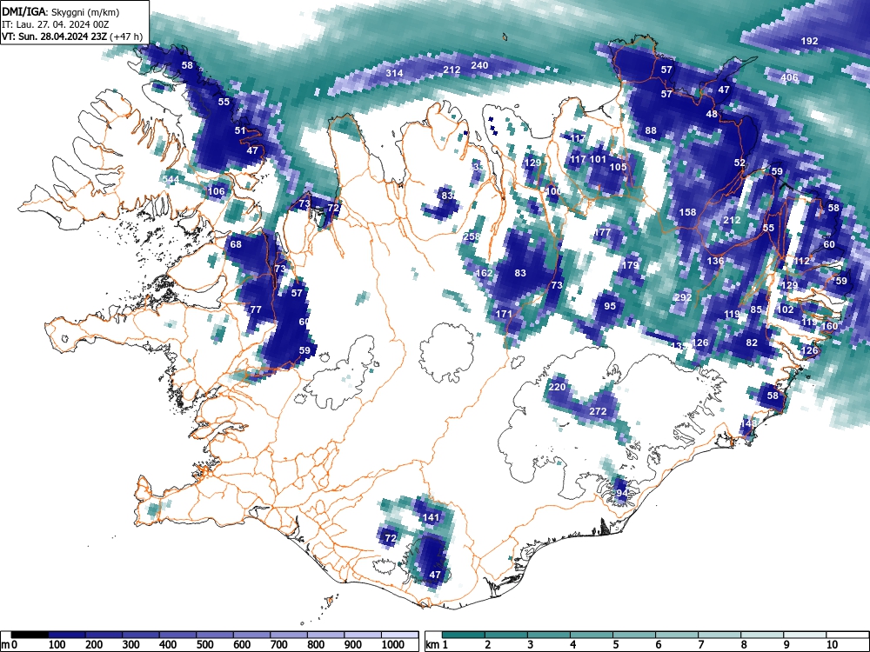Click the 68 visibility value
This screenshot has height=652, width=870.
click(x=236, y=244)
